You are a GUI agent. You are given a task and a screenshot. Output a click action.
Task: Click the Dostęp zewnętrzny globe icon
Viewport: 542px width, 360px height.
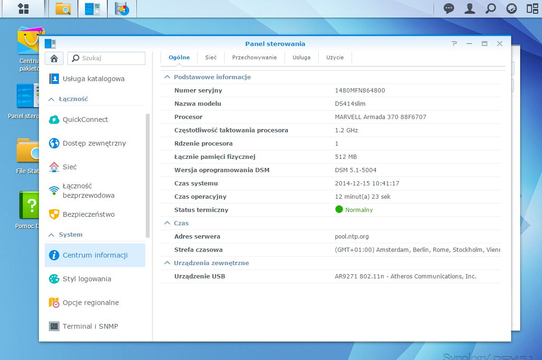click(x=54, y=143)
